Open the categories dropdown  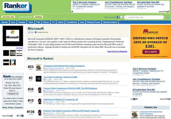13,93
